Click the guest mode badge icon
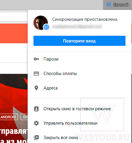Viewport: 132px width, 143px height. (36, 109)
